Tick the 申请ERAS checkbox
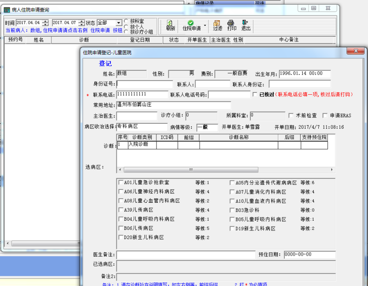The height and width of the screenshot is (286, 368). (x=326, y=115)
